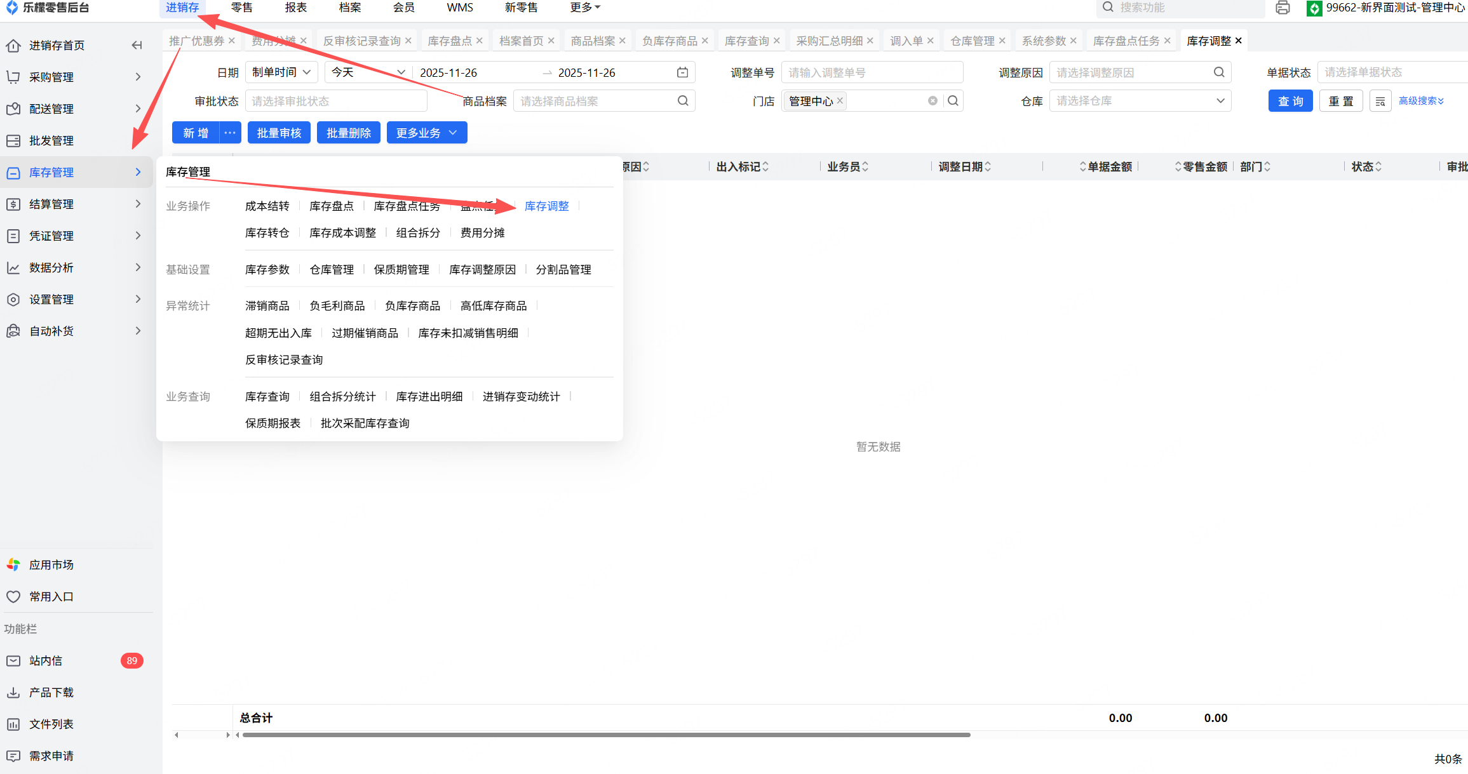Viewport: 1468px width, 774px height.
Task: Open 应用市场 from sidebar
Action: (51, 564)
